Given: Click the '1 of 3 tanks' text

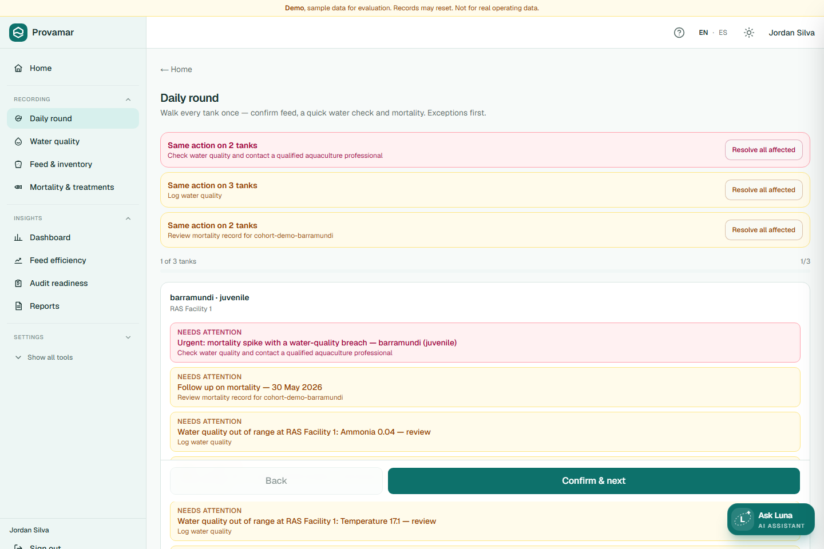Looking at the screenshot, I should pos(179,261).
